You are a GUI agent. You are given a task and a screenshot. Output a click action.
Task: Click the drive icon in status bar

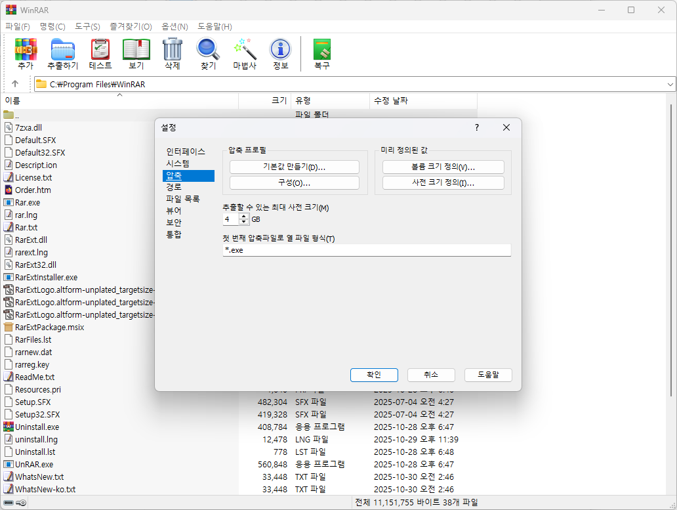pos(9,503)
